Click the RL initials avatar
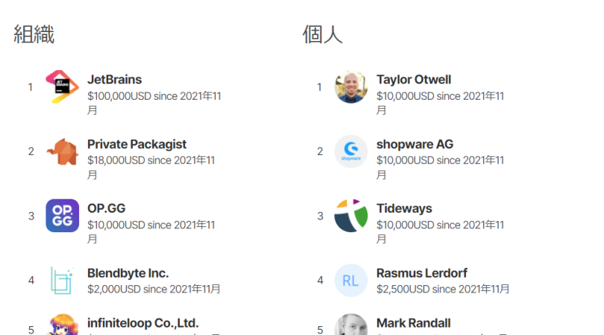This screenshot has width=604, height=335. tap(351, 281)
